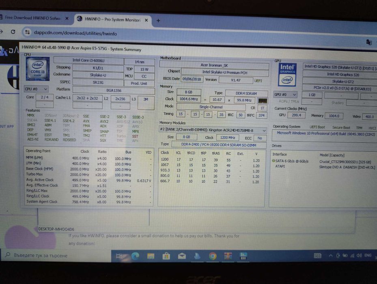Image resolution: width=377 pixels, height=284 pixels.
Task: Click the address bar URL dappcdn.com
Action: click(75, 33)
